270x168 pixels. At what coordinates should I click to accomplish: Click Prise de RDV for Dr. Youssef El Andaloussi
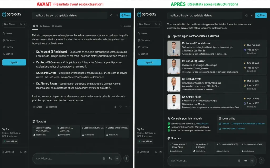coord(251,50)
